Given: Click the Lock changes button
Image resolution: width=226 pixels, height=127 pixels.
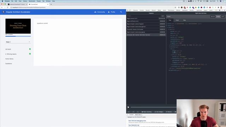Looking at the screenshot, I should (159, 112).
